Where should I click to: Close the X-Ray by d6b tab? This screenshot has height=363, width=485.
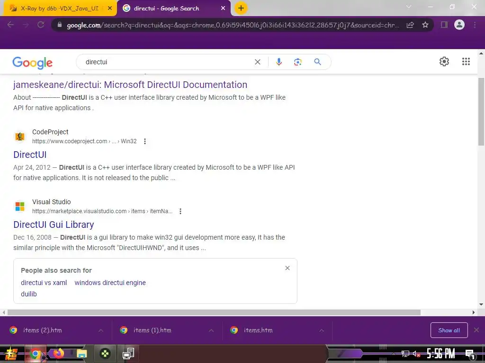click(x=110, y=9)
